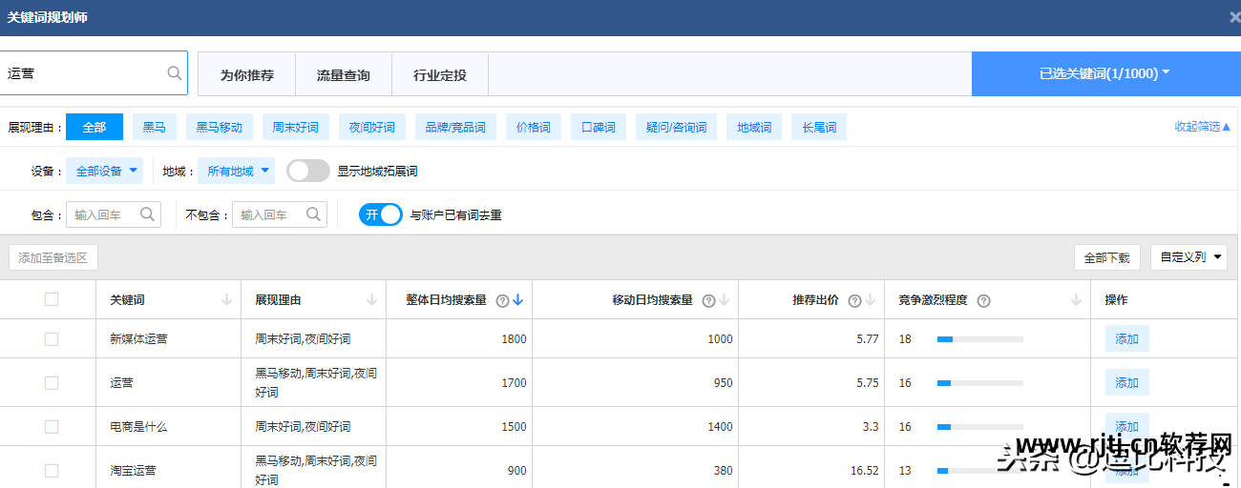Image resolution: width=1241 pixels, height=488 pixels.
Task: Click the 16.52 recommended bid value
Action: 864,470
